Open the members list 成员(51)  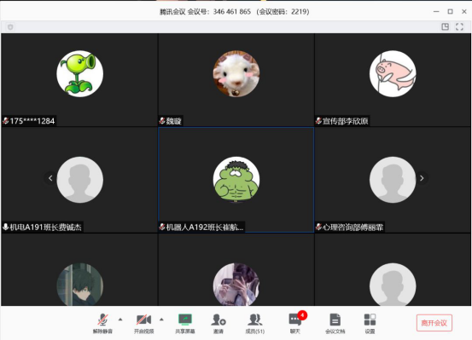pos(255,323)
